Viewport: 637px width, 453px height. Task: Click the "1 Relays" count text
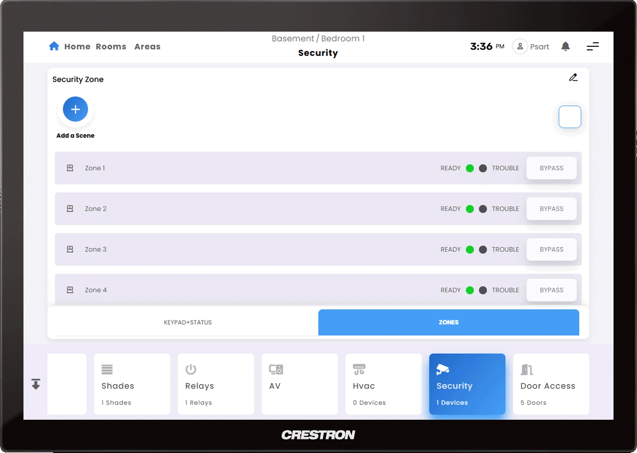tap(199, 402)
